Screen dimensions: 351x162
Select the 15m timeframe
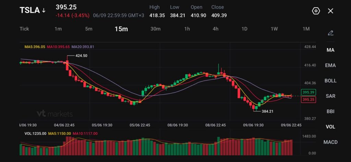click(121, 29)
